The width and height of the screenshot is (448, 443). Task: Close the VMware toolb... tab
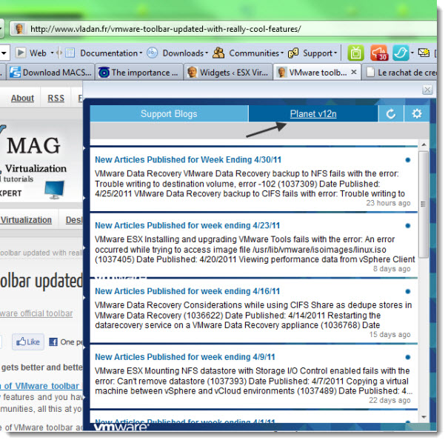[x=354, y=72]
